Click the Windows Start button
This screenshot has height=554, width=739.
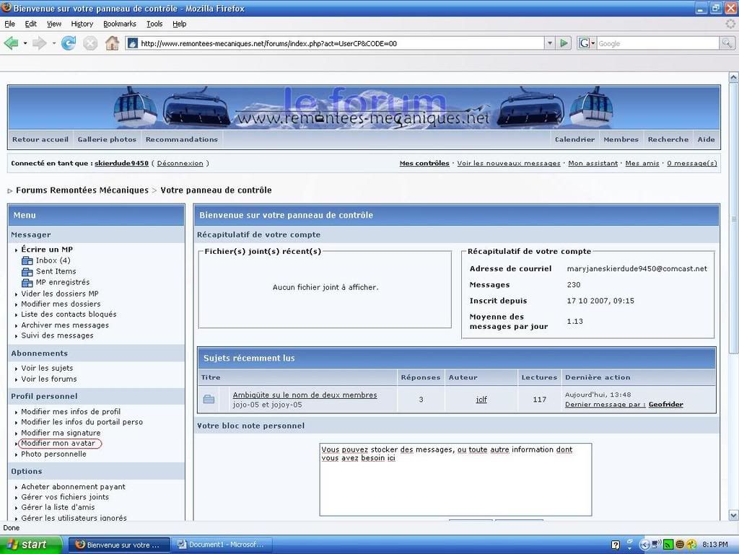coord(31,545)
